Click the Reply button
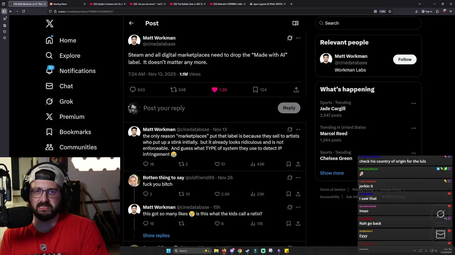The width and height of the screenshot is (455, 255). pos(289,108)
